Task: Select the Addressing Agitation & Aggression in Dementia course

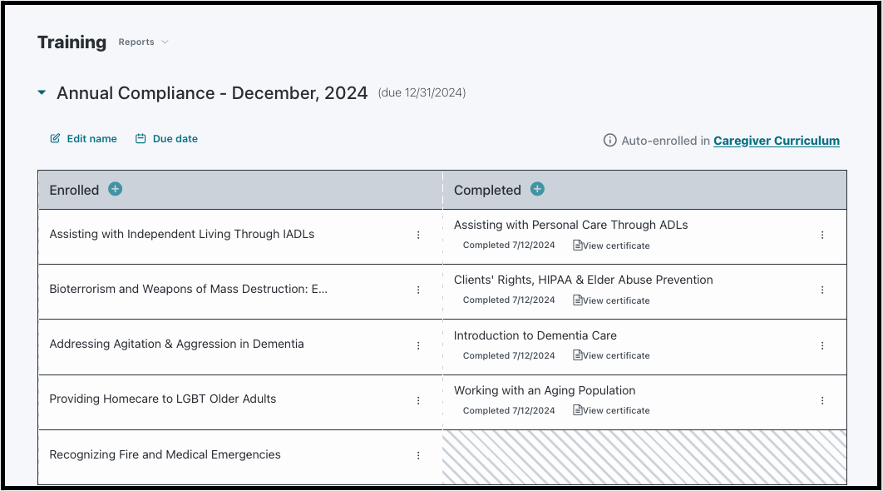Action: [x=177, y=344]
